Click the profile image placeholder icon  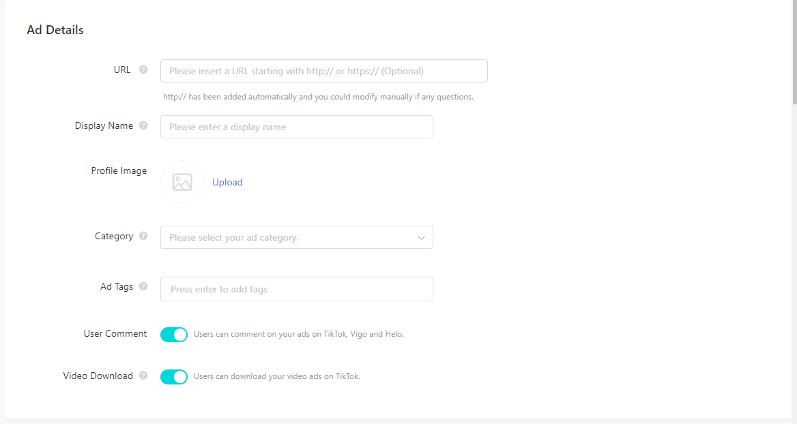pos(182,182)
